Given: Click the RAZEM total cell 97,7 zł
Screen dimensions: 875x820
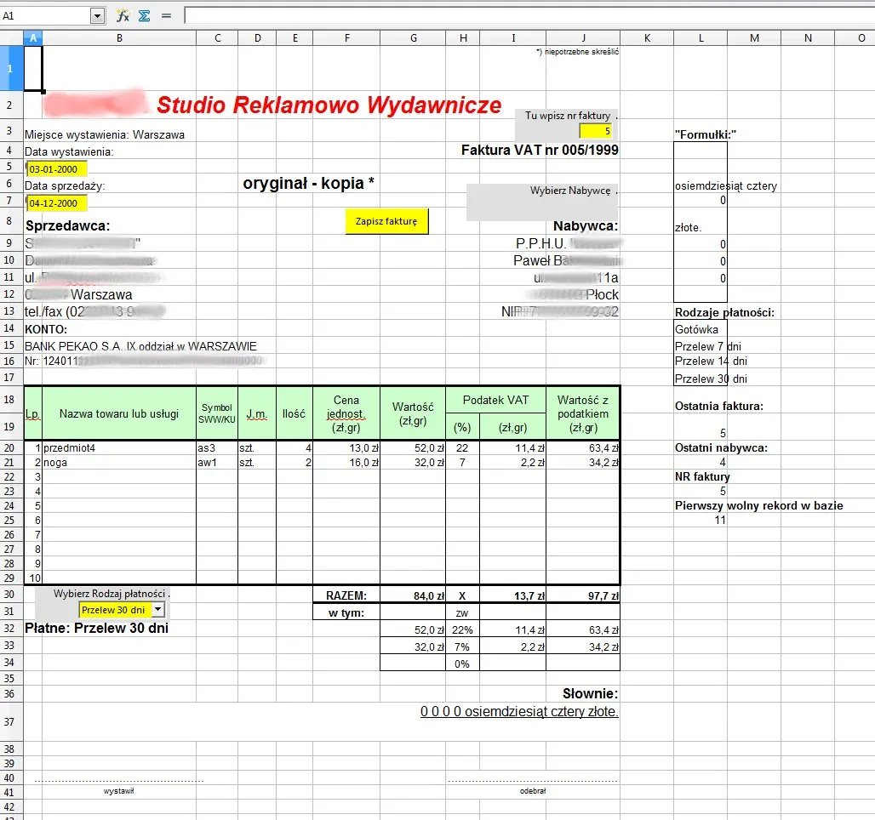Looking at the screenshot, I should pyautogui.click(x=583, y=595).
